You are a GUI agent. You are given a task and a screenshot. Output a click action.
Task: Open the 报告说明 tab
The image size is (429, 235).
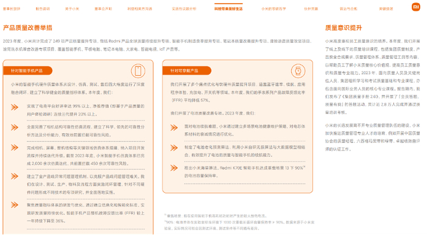click(x=43, y=9)
